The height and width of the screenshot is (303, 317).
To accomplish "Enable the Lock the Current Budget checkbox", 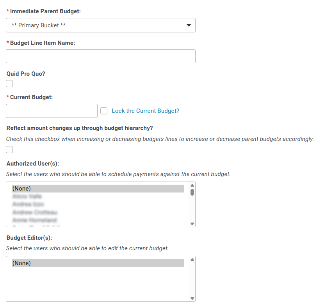I will pos(104,111).
